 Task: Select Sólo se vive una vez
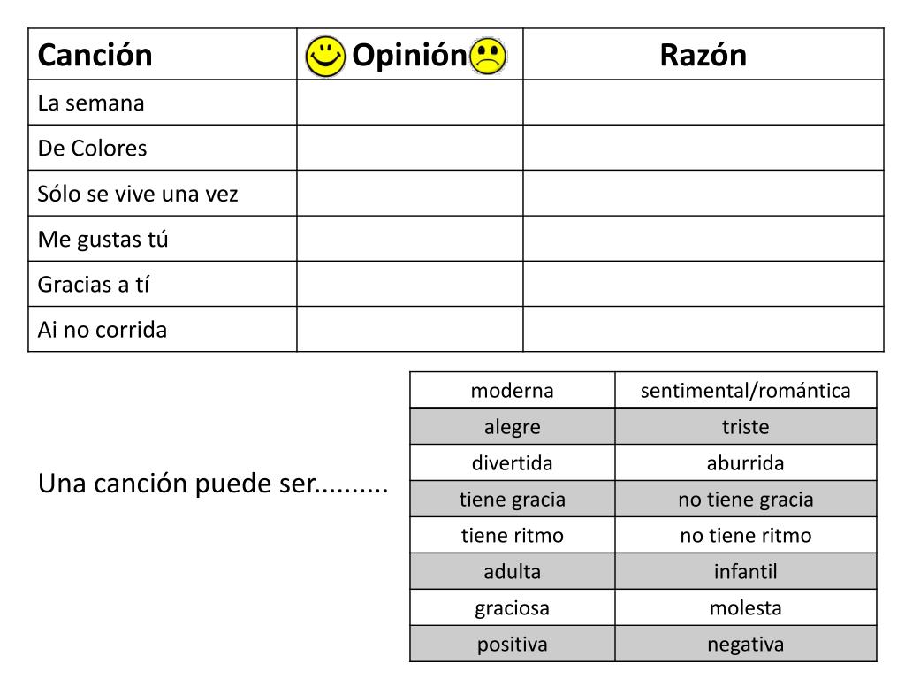coord(163,194)
